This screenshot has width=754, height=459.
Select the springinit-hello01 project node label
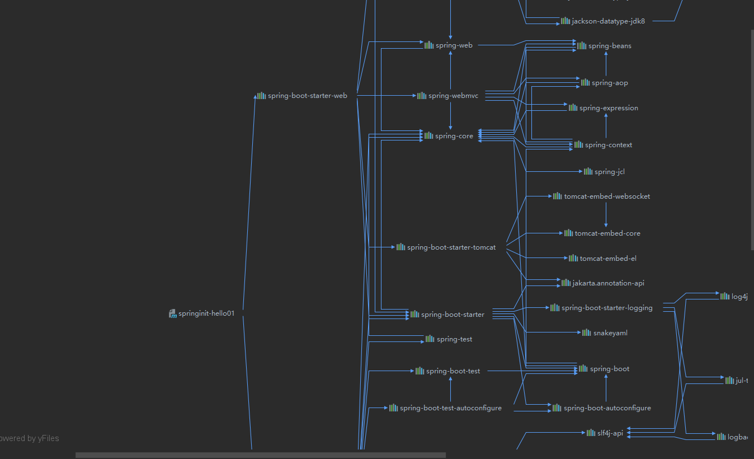click(206, 313)
